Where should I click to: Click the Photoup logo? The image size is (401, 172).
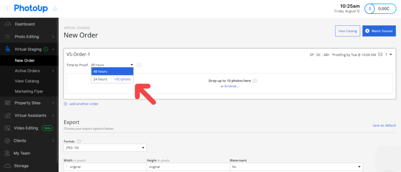pos(31,9)
